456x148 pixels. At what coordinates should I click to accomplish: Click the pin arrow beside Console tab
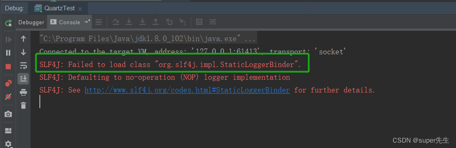click(x=87, y=21)
